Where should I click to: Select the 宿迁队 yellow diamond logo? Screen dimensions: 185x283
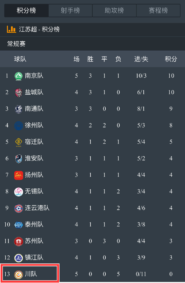pos(18,142)
